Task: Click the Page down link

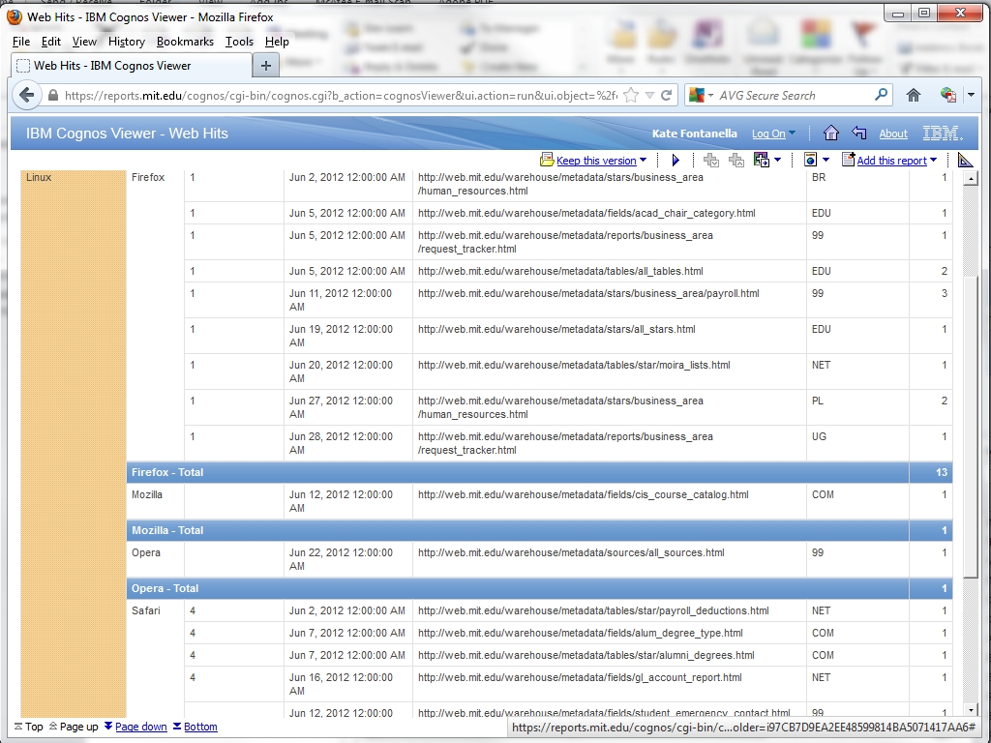Action: pos(140,727)
